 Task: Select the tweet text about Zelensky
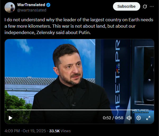79,26
